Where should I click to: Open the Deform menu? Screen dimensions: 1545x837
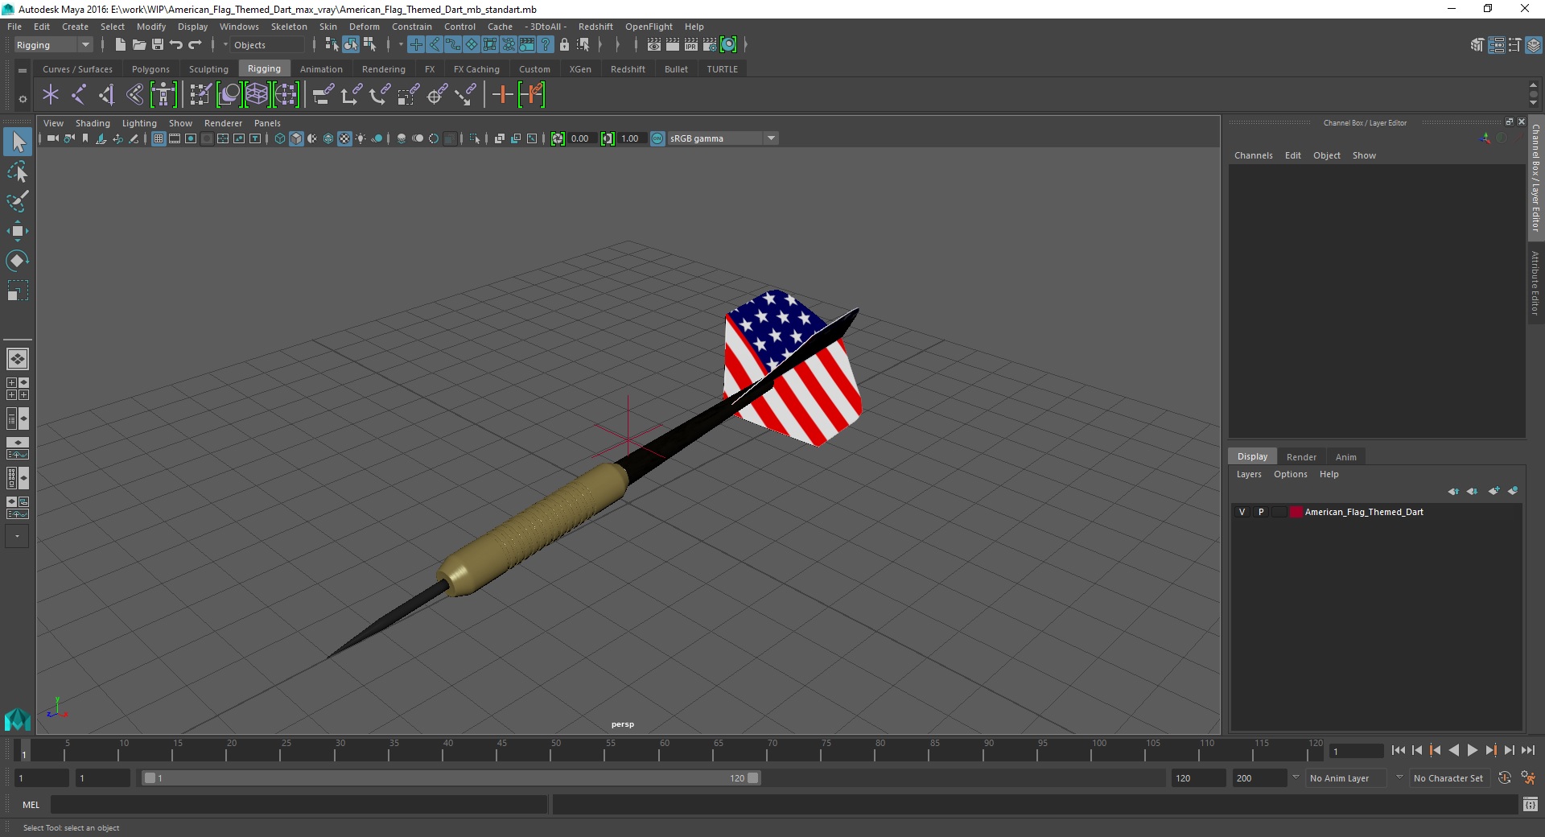[364, 27]
